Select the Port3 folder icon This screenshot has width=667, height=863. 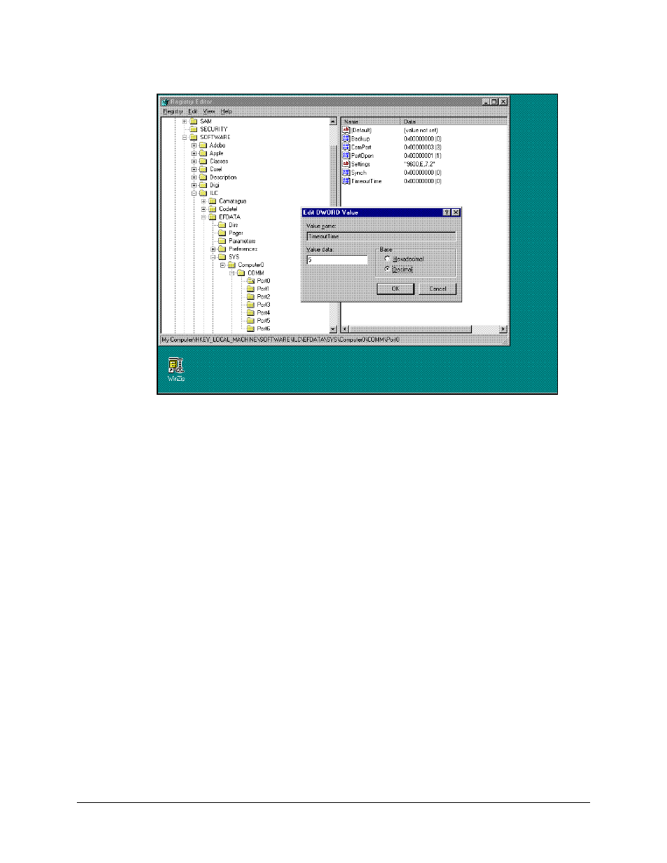(x=250, y=305)
